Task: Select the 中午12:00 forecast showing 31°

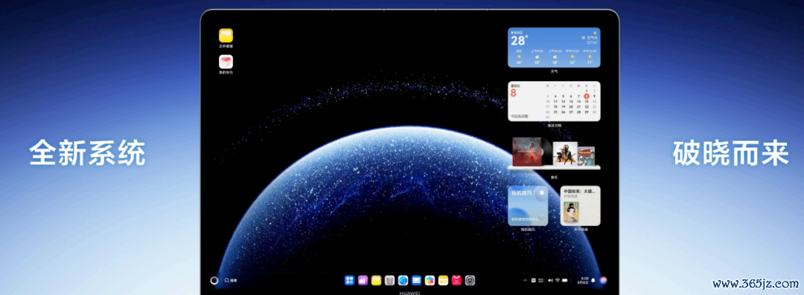Action: [590, 57]
